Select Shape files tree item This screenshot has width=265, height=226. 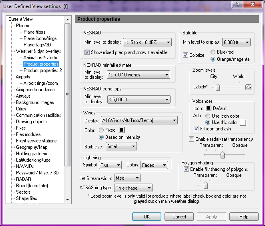tap(26, 198)
